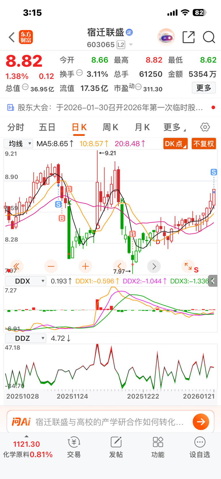Tap the DDX2:-1.044 value label

144,281
